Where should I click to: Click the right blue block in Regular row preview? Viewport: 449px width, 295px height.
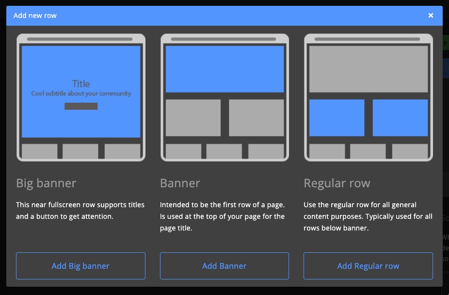(400, 118)
